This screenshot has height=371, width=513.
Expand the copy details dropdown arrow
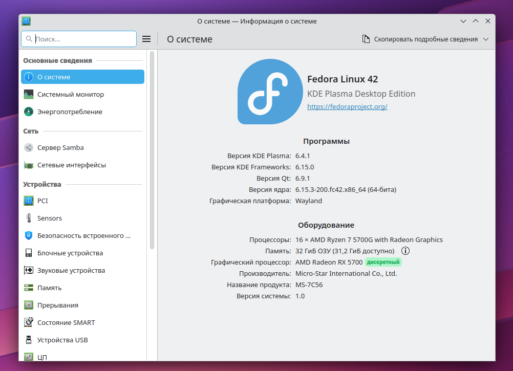click(486, 39)
